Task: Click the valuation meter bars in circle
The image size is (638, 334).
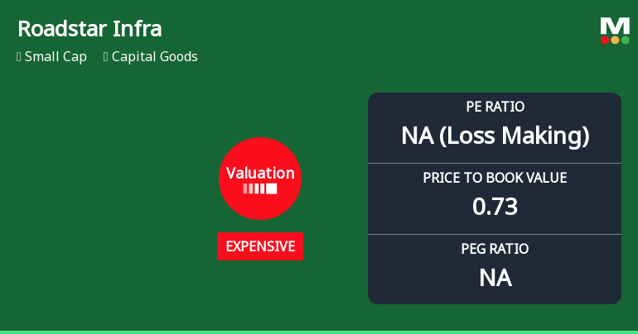Action: point(260,189)
